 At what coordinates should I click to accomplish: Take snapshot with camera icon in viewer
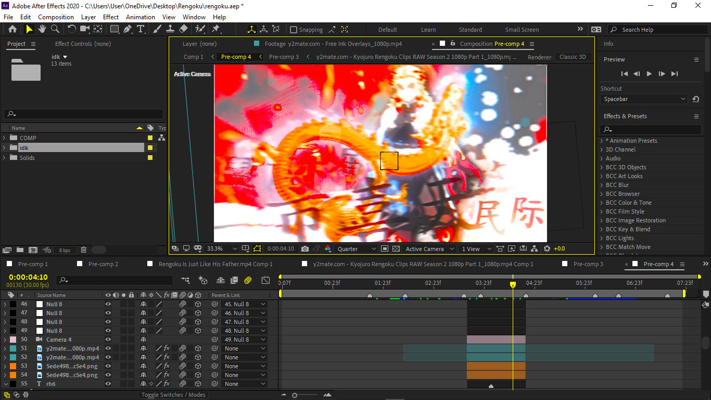click(305, 249)
